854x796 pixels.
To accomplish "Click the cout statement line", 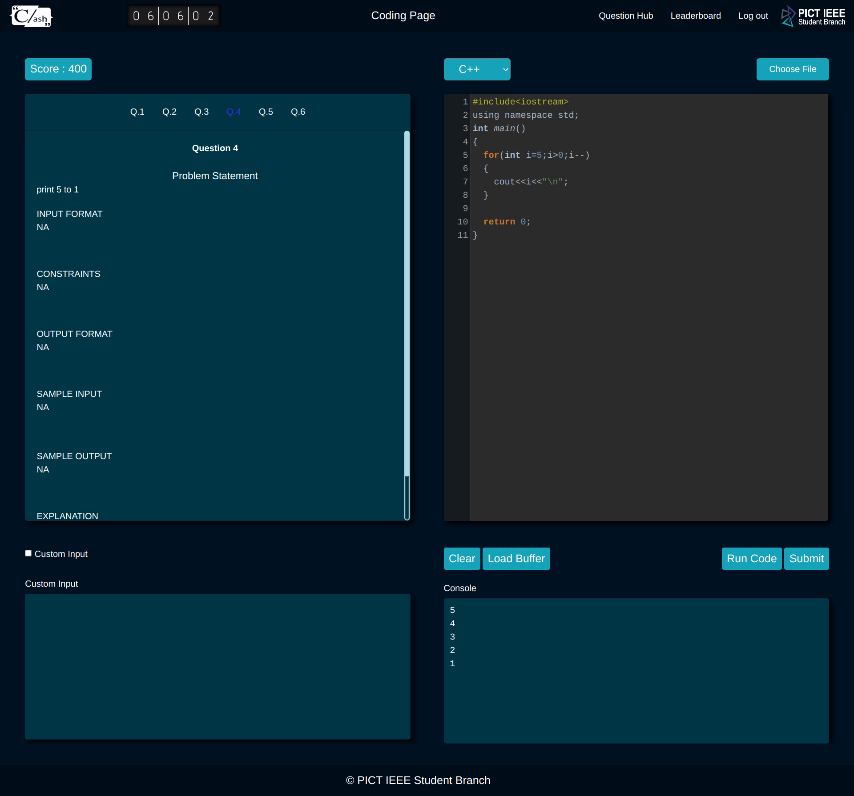I will click(x=531, y=182).
